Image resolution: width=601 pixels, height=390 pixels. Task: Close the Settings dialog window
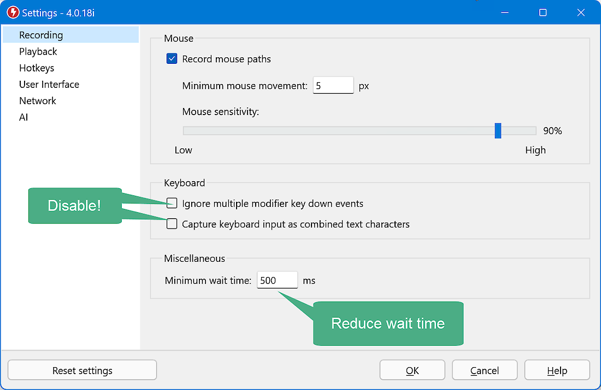tap(581, 13)
